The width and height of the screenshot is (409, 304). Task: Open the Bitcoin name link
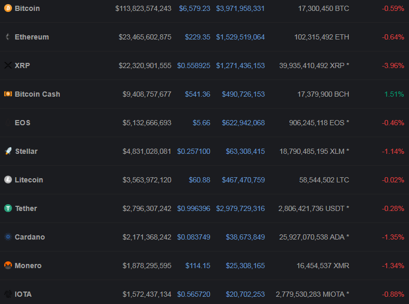pos(27,8)
